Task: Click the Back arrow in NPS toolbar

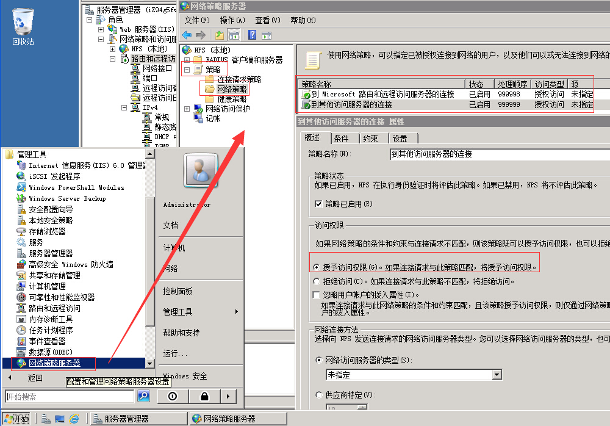Action: point(187,35)
